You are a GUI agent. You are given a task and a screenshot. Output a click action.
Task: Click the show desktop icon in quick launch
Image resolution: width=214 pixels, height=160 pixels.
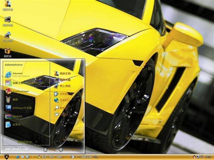[x=27, y=157]
